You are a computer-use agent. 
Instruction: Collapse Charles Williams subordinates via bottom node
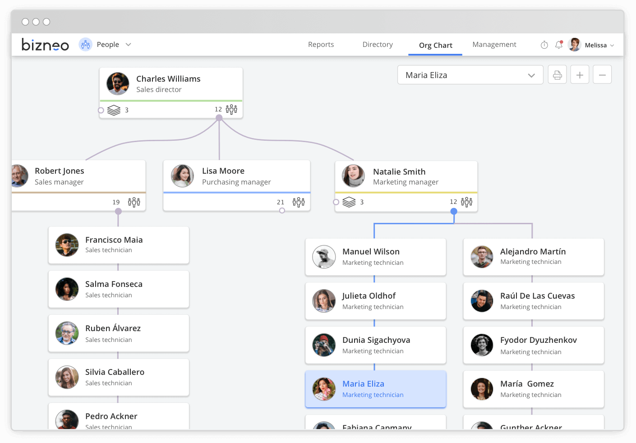point(219,116)
